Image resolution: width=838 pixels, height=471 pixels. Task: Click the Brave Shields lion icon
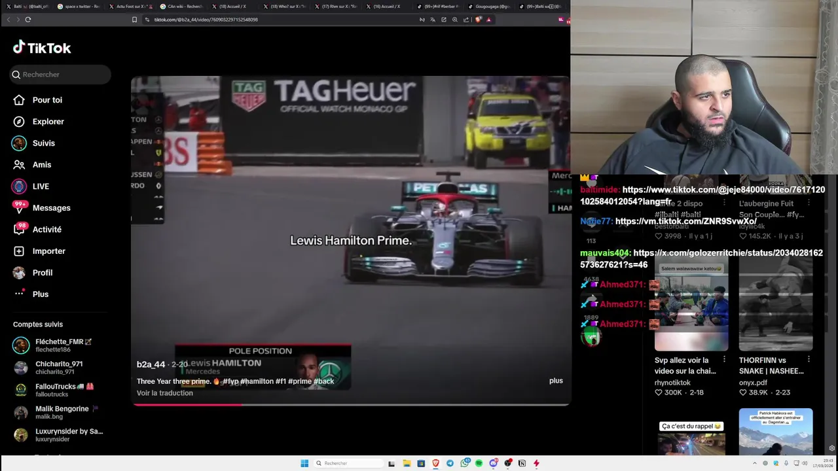pyautogui.click(x=478, y=20)
